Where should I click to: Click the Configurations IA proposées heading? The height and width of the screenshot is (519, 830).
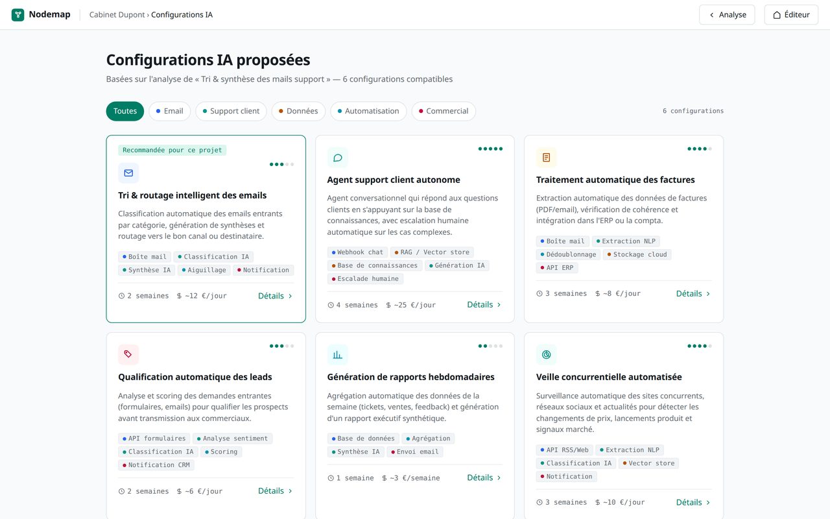208,60
